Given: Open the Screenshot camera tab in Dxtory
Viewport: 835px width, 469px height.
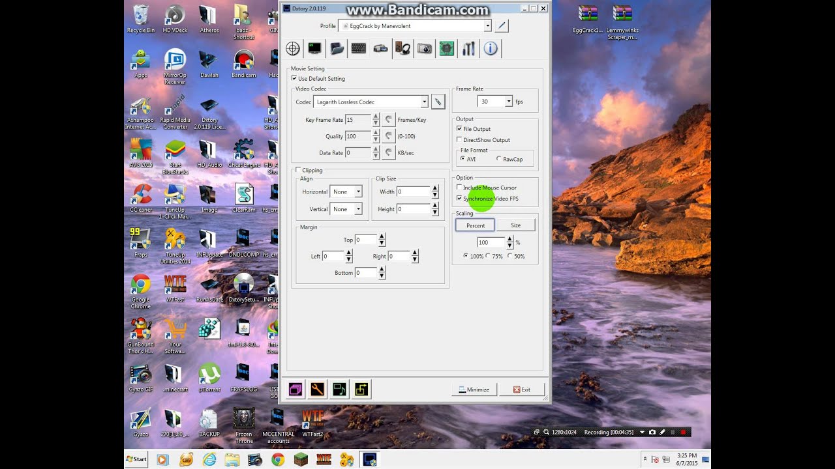Looking at the screenshot, I should (425, 48).
